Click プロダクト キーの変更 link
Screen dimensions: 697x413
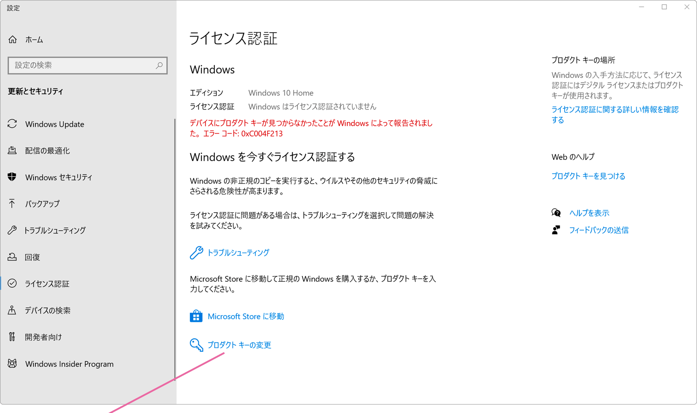click(x=239, y=345)
